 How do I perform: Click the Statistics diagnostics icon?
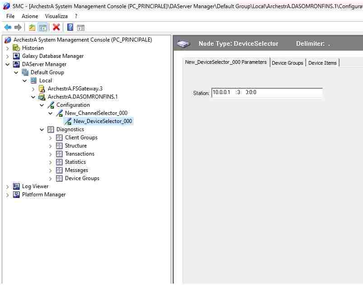59,162
